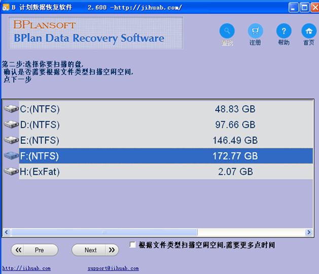Image resolution: width=319 pixels, height=274 pixels.
Task: Click the C: drive disk icon
Action: click(11, 109)
